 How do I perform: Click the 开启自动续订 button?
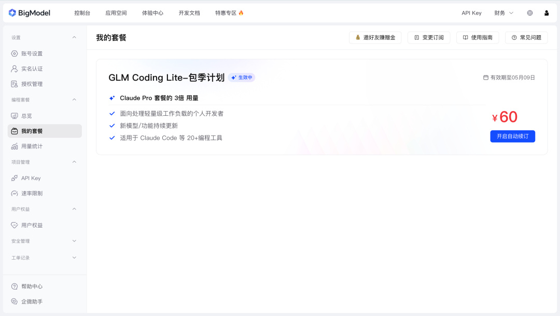click(512, 137)
